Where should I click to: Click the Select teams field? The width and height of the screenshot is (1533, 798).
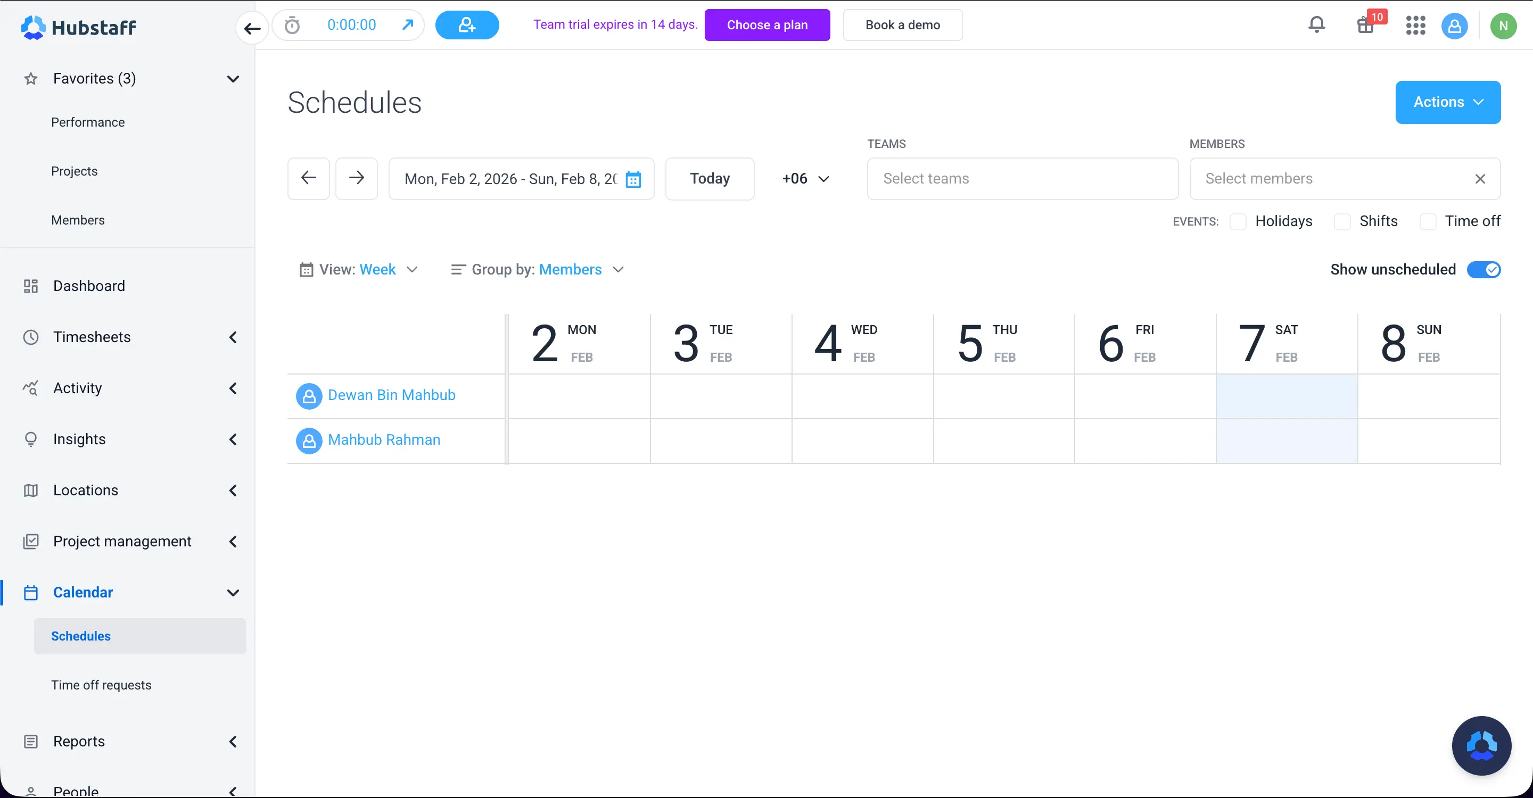point(1023,178)
